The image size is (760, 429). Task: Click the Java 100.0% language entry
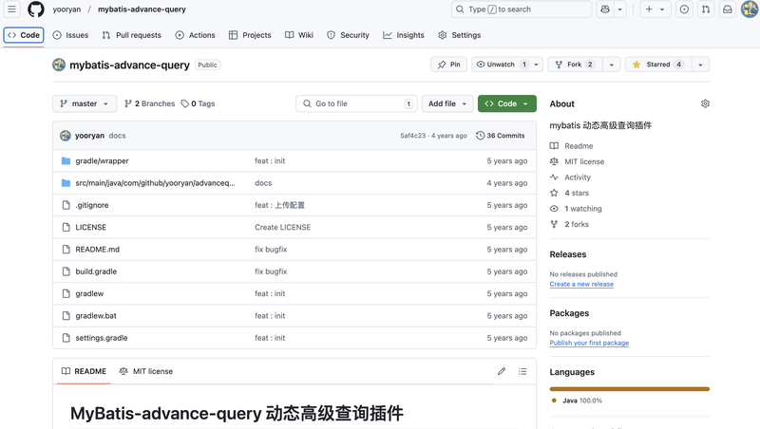point(577,401)
